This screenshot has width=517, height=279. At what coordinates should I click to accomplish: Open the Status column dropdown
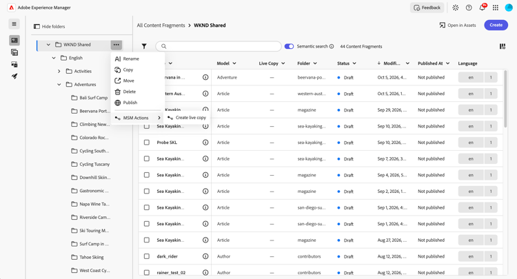(x=354, y=63)
